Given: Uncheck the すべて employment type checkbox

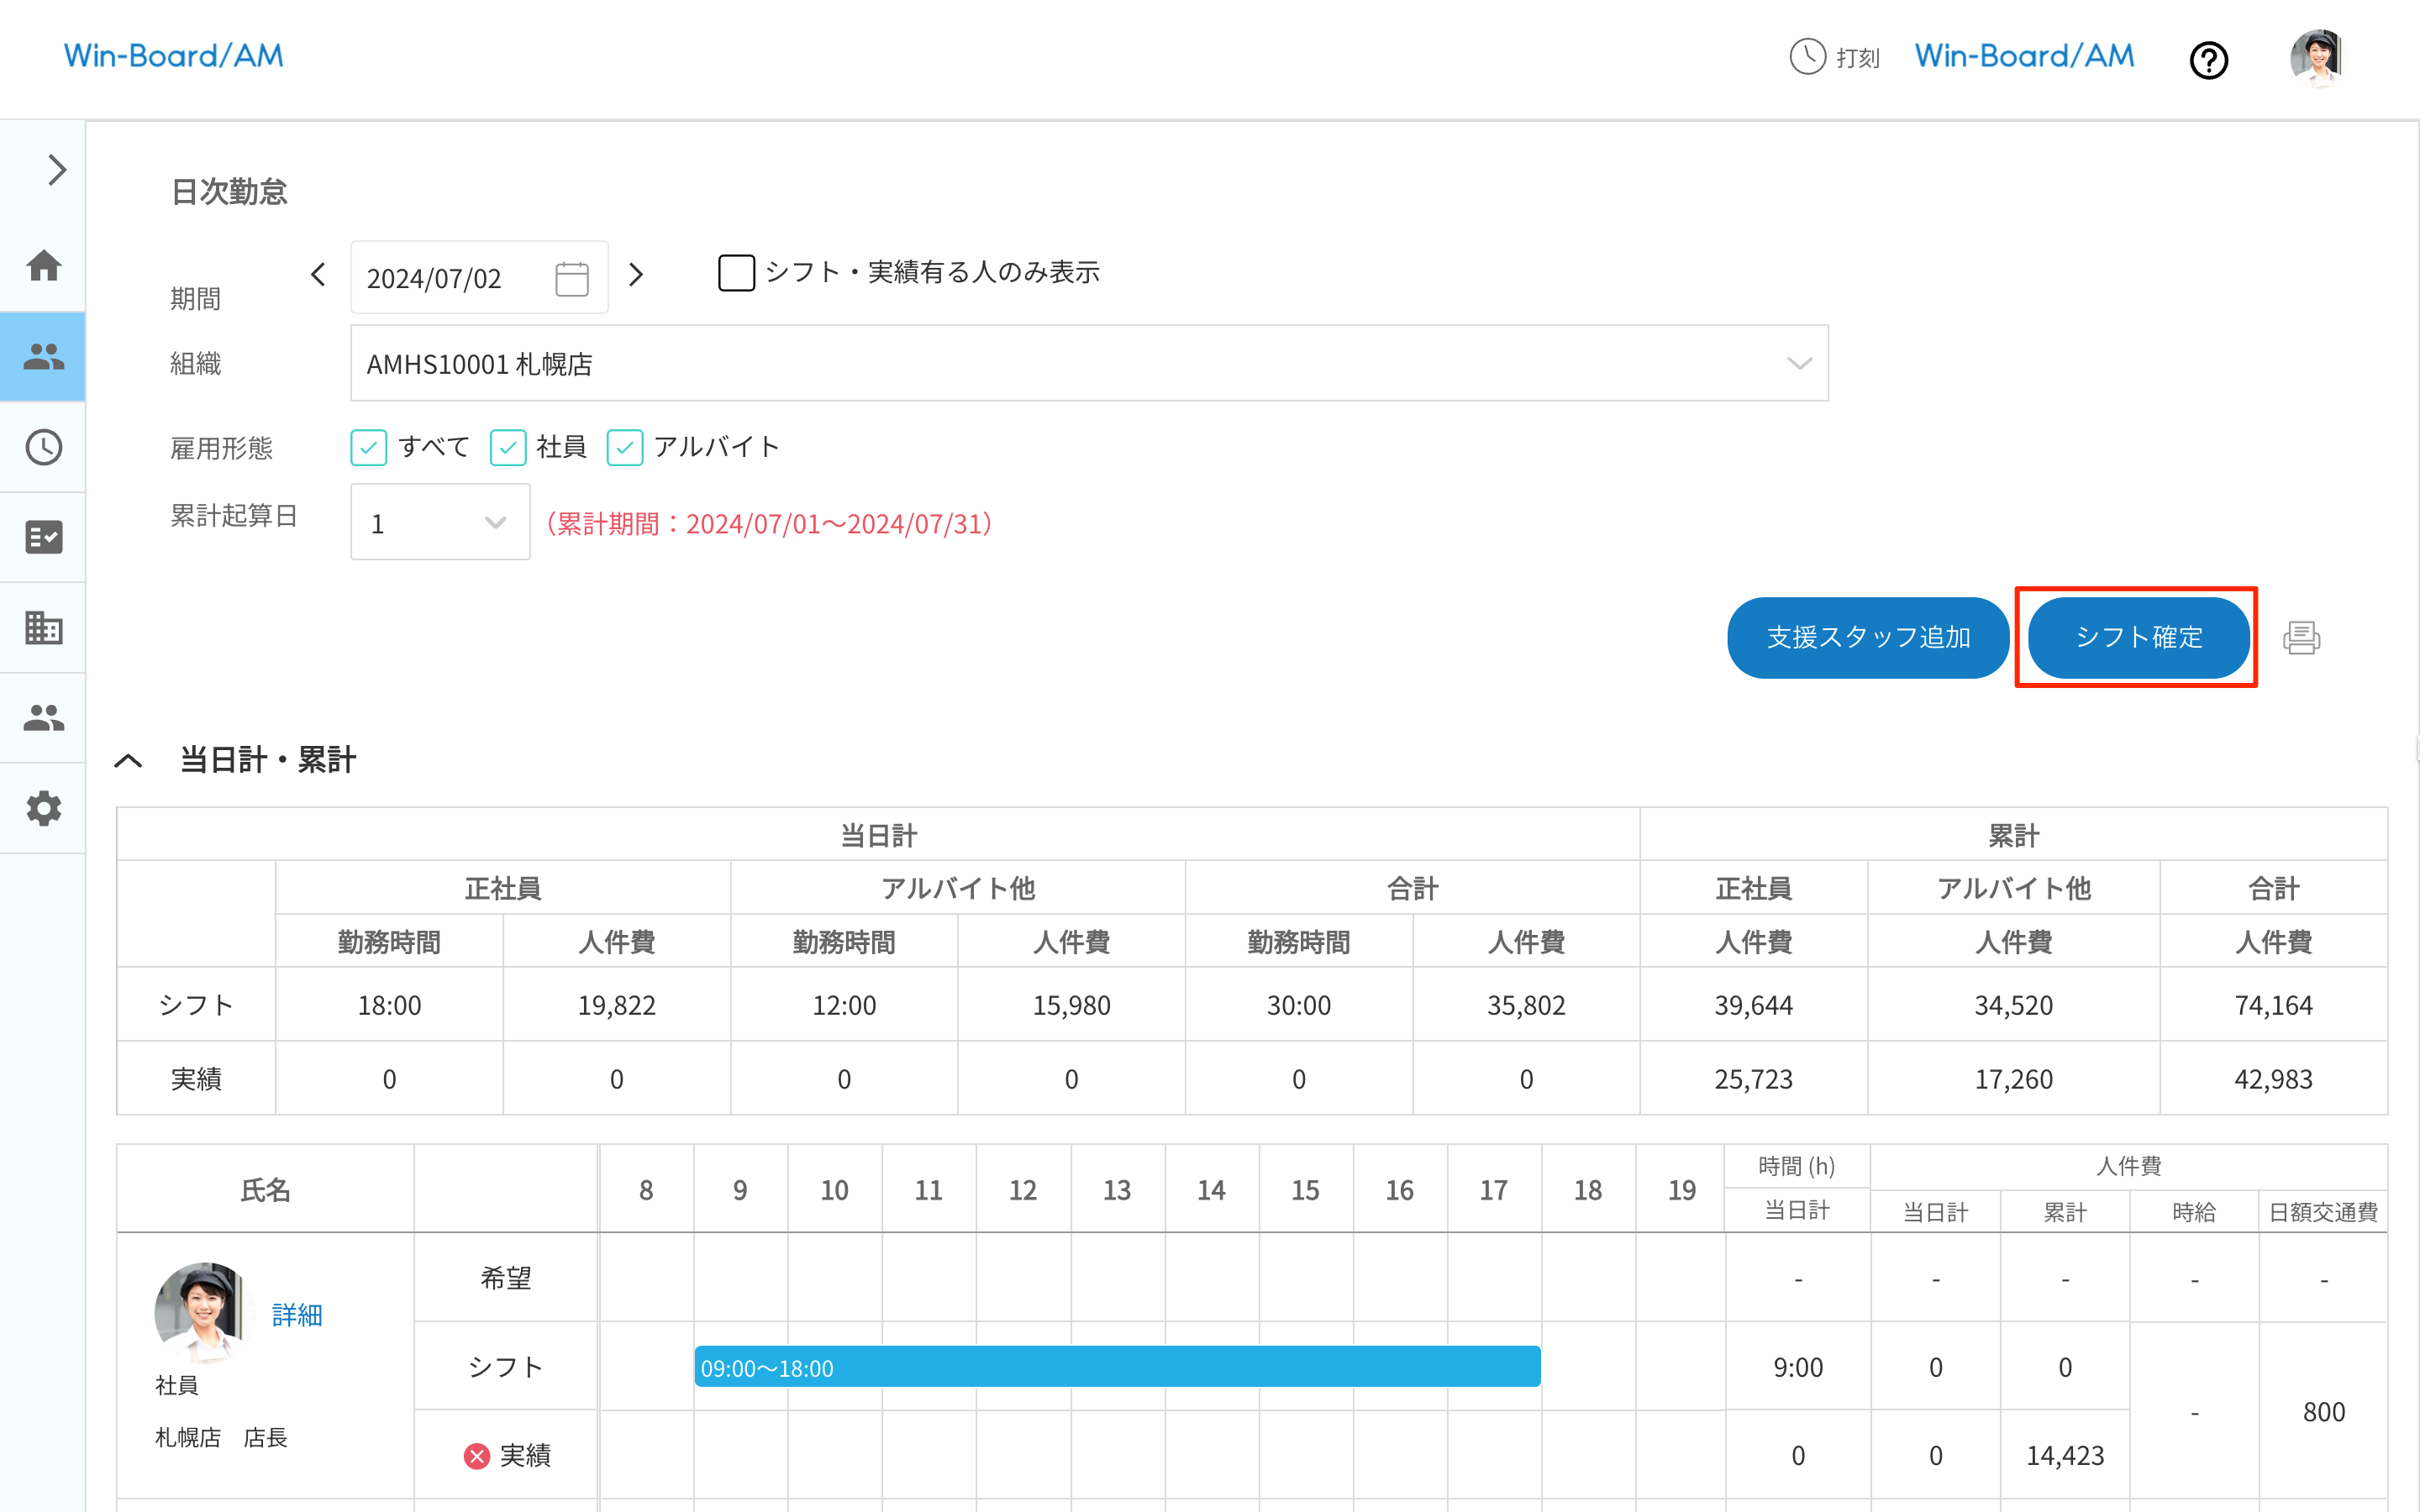Looking at the screenshot, I should (x=369, y=447).
